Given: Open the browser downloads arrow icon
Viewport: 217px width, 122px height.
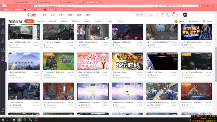Looking at the screenshot, I should pos(212,6).
